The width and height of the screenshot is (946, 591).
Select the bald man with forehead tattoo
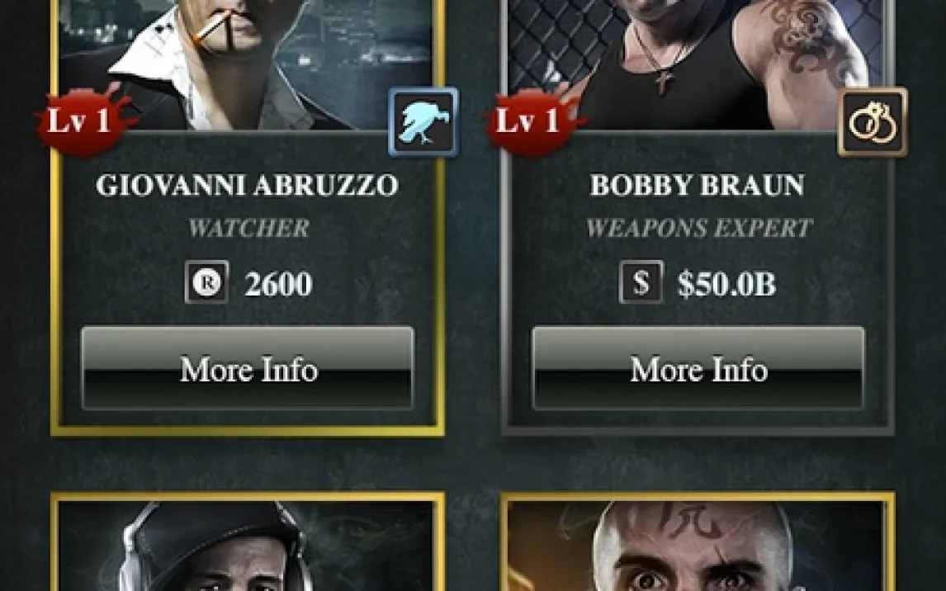(697, 546)
